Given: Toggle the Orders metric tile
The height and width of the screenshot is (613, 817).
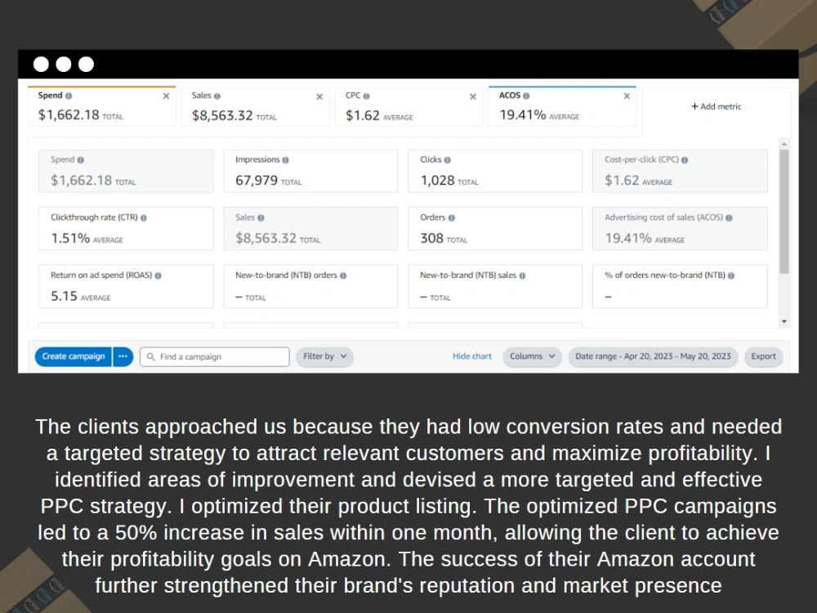Looking at the screenshot, I should click(x=495, y=229).
